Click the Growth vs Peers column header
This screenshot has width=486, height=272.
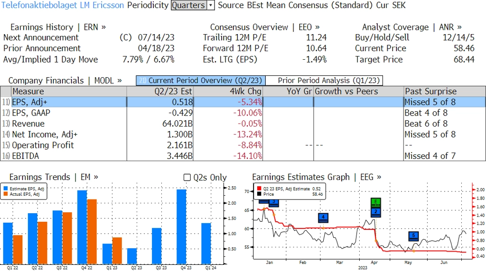[x=359, y=91]
